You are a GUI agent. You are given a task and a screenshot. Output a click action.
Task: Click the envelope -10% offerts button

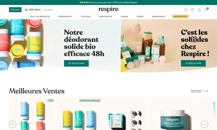click(x=32, y=10)
